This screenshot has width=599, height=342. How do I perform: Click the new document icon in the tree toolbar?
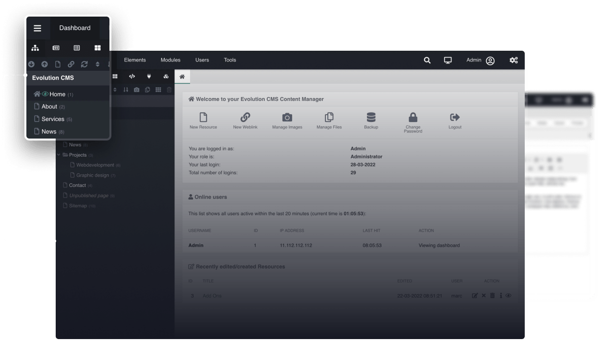pos(58,64)
